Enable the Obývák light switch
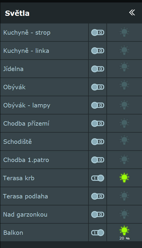 pyautogui.click(x=98, y=87)
